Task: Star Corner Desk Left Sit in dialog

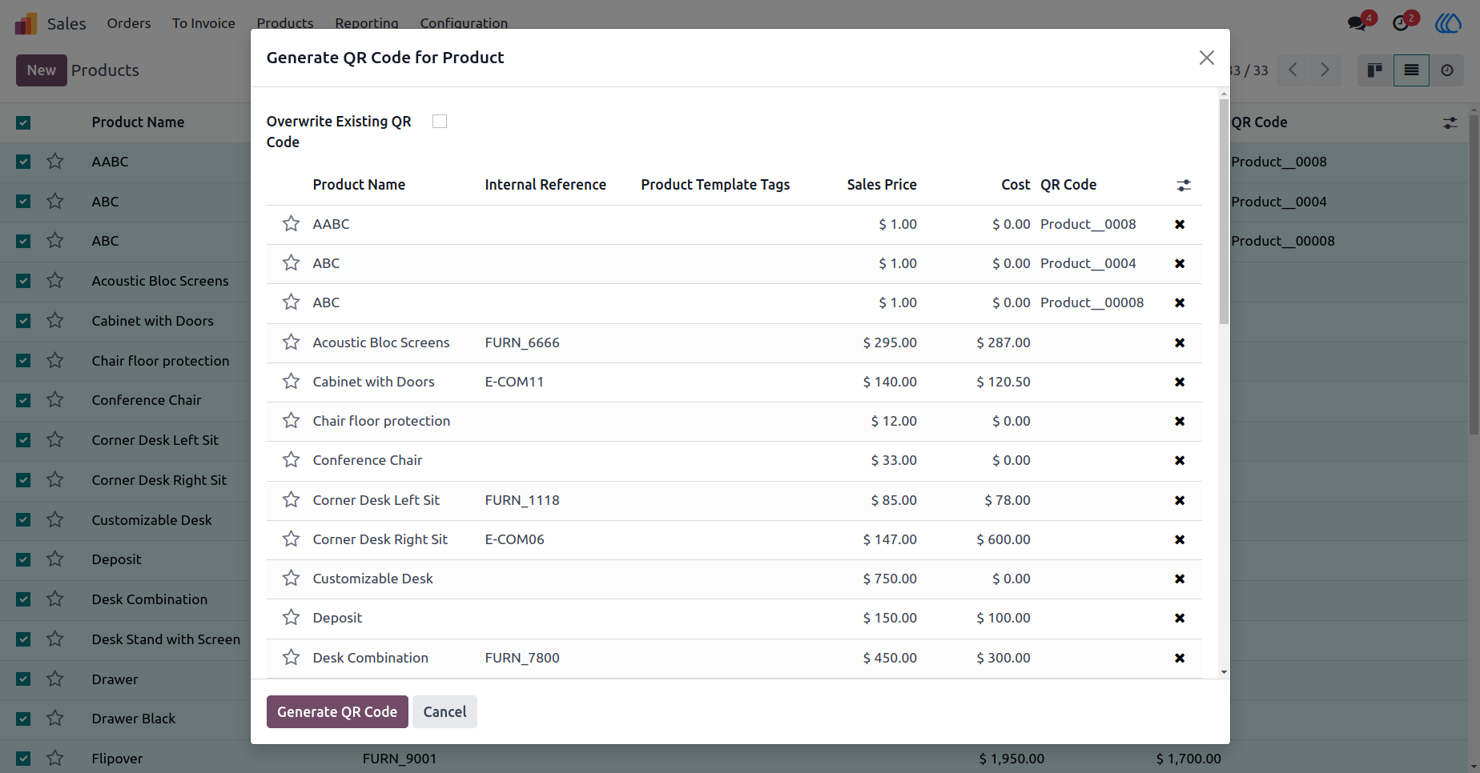Action: [x=291, y=500]
